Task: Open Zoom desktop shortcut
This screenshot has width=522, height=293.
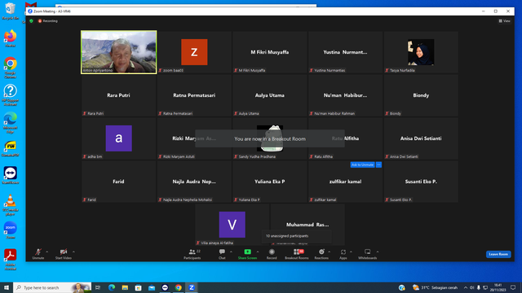Action: (x=10, y=230)
